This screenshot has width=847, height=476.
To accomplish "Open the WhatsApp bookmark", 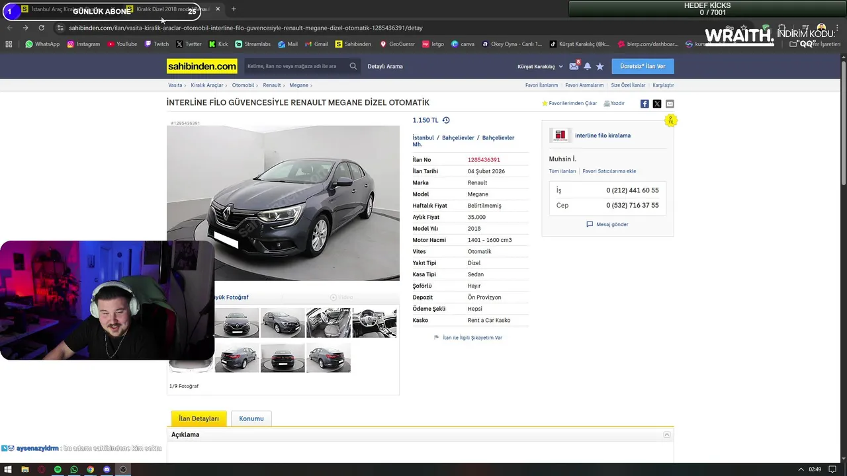I will (42, 44).
